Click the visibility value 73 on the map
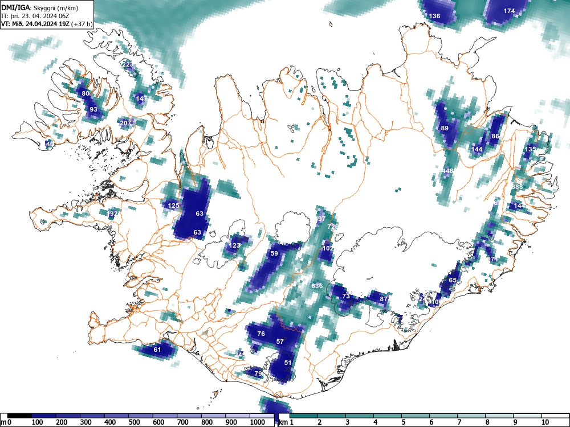The height and width of the screenshot is (427, 570). click(x=346, y=296)
